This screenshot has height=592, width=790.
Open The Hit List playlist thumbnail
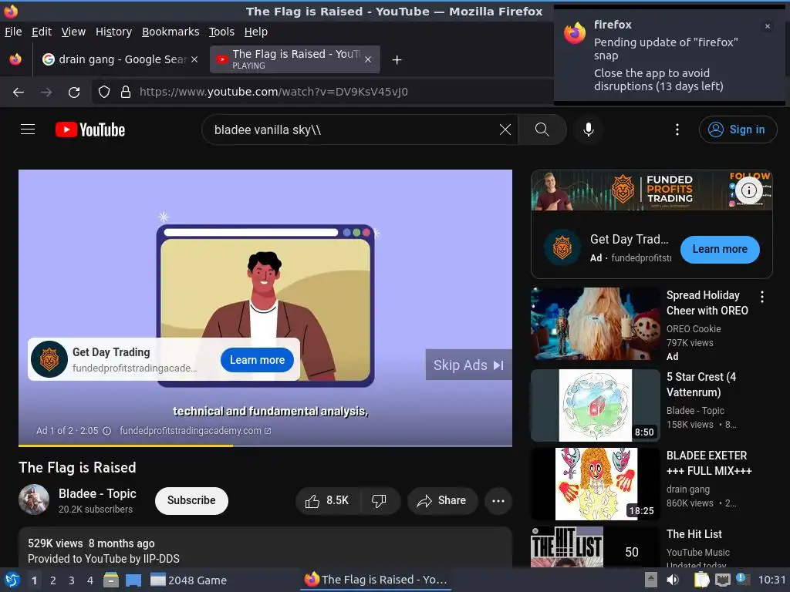pyautogui.click(x=596, y=547)
